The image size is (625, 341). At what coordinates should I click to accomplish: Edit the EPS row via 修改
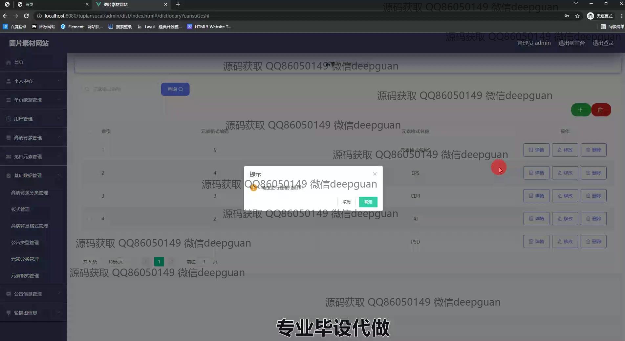565,173
